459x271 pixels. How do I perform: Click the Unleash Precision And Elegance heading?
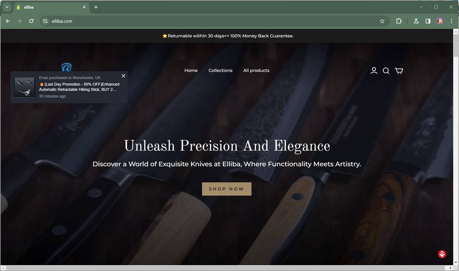tap(227, 146)
